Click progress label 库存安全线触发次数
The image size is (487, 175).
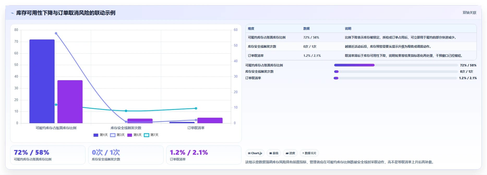click(259, 72)
